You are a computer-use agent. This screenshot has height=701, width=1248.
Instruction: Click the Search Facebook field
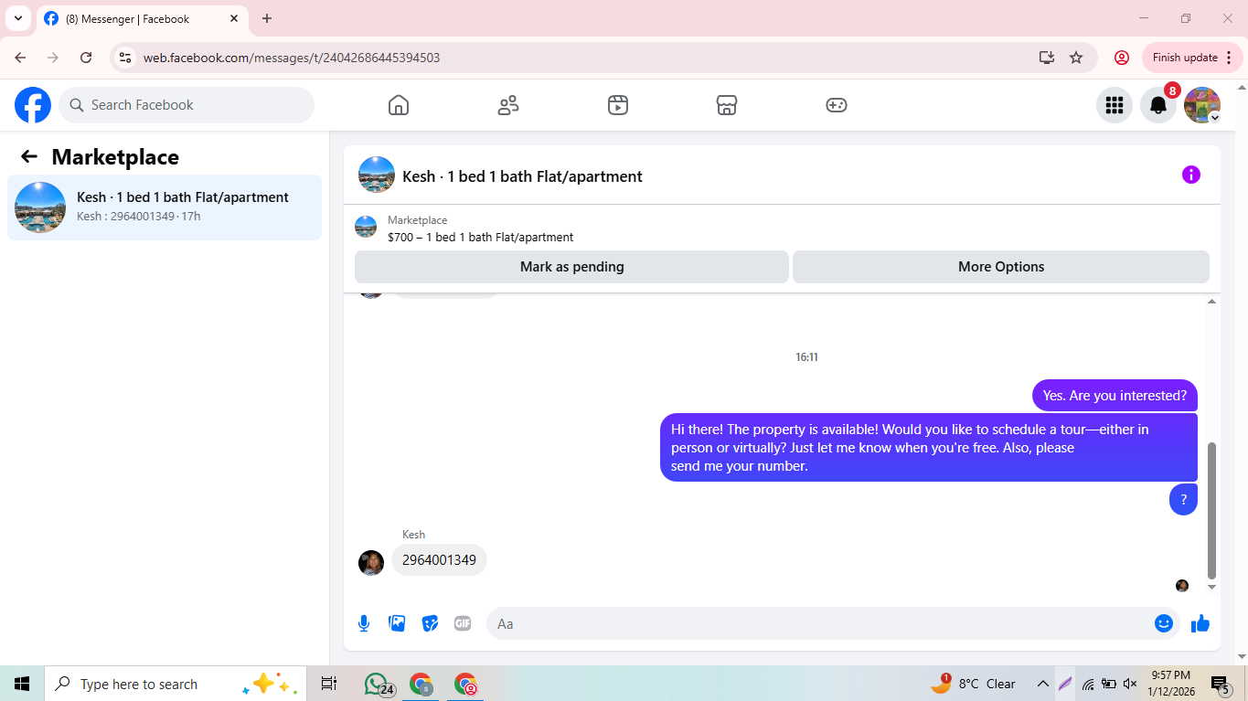click(187, 105)
